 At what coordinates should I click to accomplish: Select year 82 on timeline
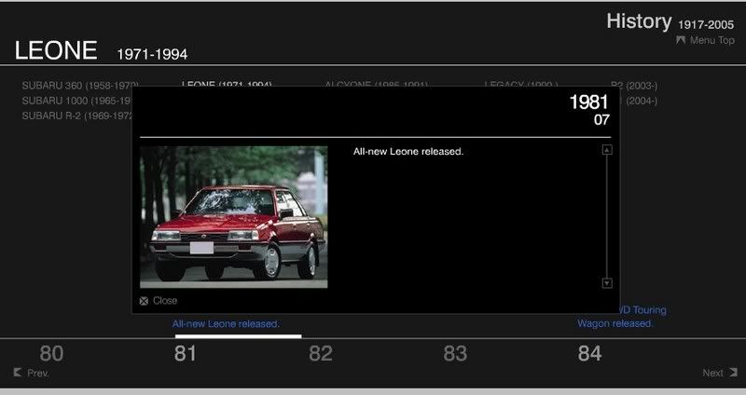click(x=320, y=354)
